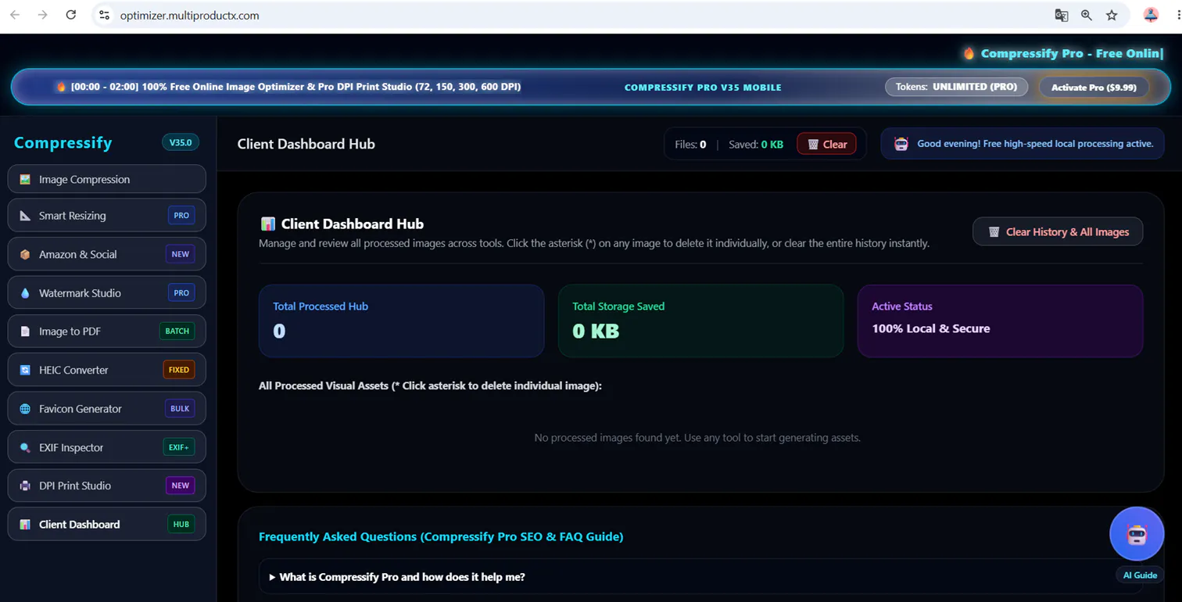Select Client Dashboard in the sidebar
Viewport: 1182px width, 602px height.
pyautogui.click(x=107, y=525)
